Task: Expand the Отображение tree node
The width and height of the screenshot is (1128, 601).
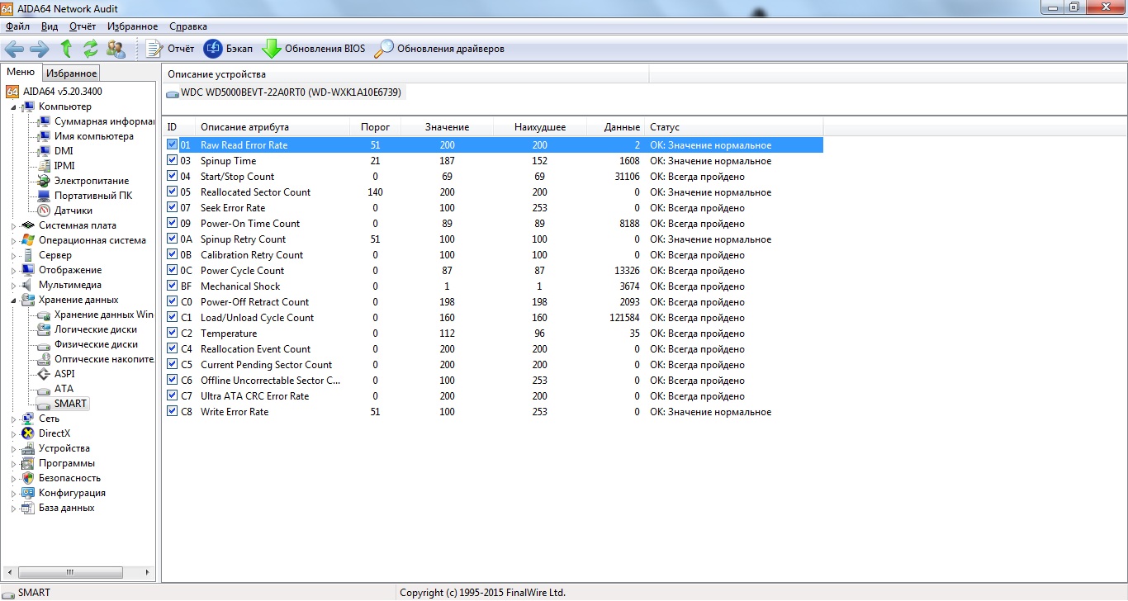Action: (13, 270)
